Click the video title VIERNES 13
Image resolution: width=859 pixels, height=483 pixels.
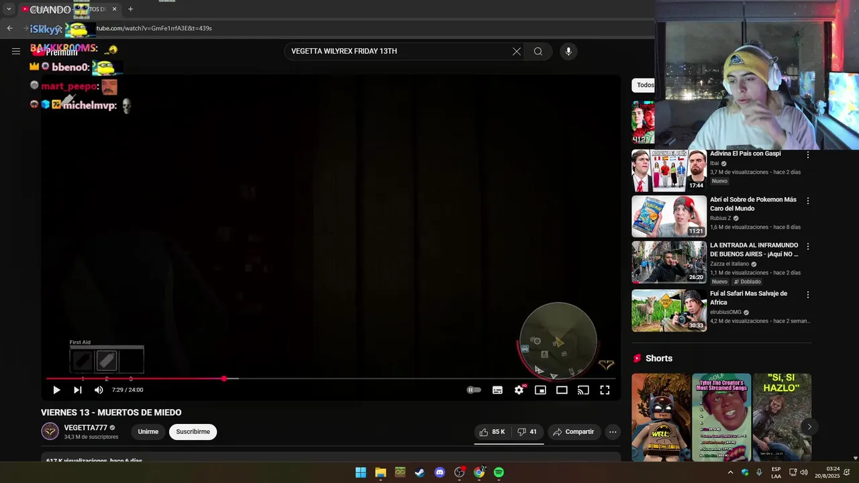(x=111, y=413)
